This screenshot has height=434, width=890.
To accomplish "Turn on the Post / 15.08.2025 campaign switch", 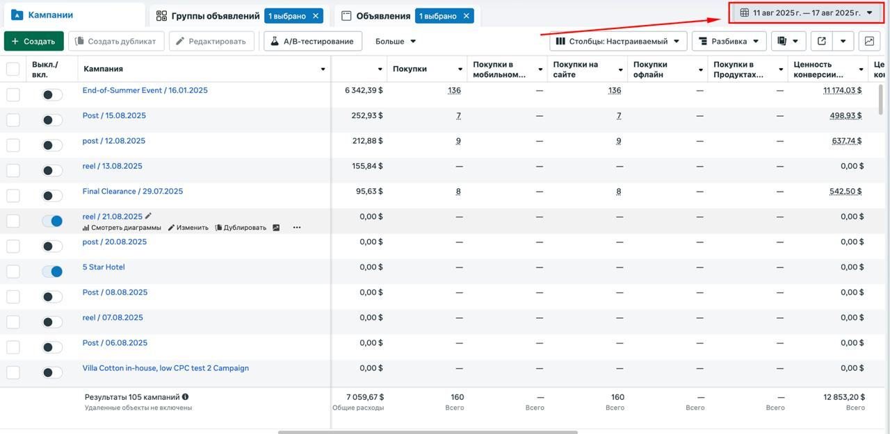I will (x=52, y=120).
